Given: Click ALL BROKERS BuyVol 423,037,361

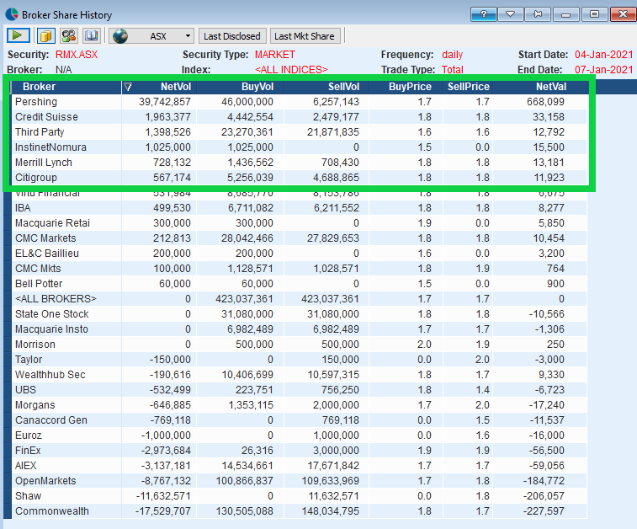Looking at the screenshot, I should coord(244,299).
